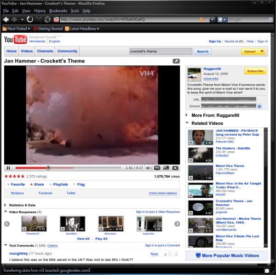This screenshot has width=276, height=275.
Task: Click Reply on rcoughtrey comment
Action: click(x=155, y=254)
